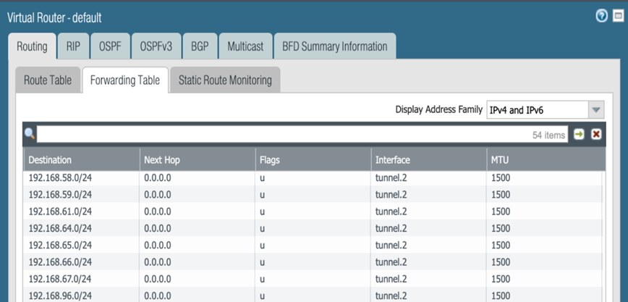Click the IPv4 and IPv6 combo box

[x=536, y=110]
